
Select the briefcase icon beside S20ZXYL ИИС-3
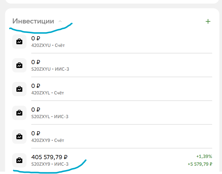click(19, 113)
